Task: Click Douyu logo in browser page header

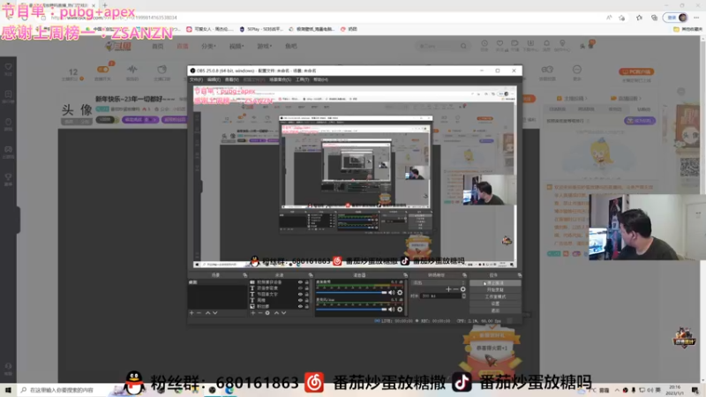Action: click(118, 46)
